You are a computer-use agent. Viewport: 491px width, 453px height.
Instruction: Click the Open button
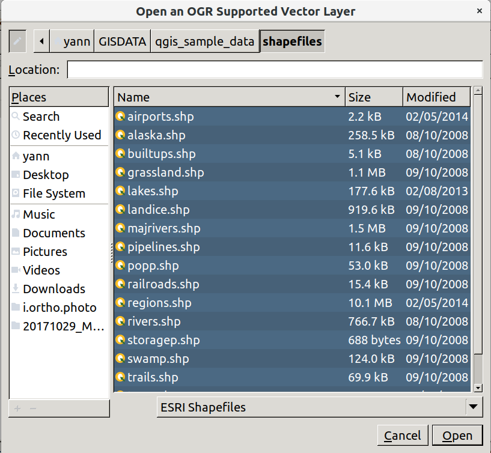pos(457,435)
